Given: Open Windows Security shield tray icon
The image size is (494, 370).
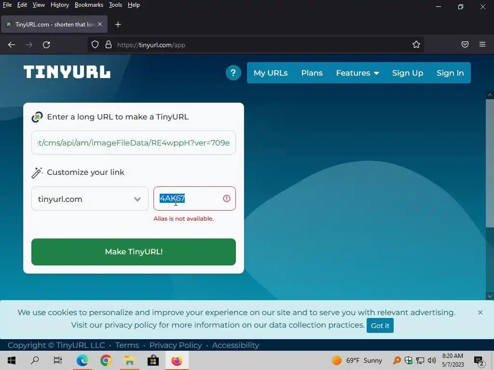Looking at the screenshot, I should pyautogui.click(x=408, y=360).
